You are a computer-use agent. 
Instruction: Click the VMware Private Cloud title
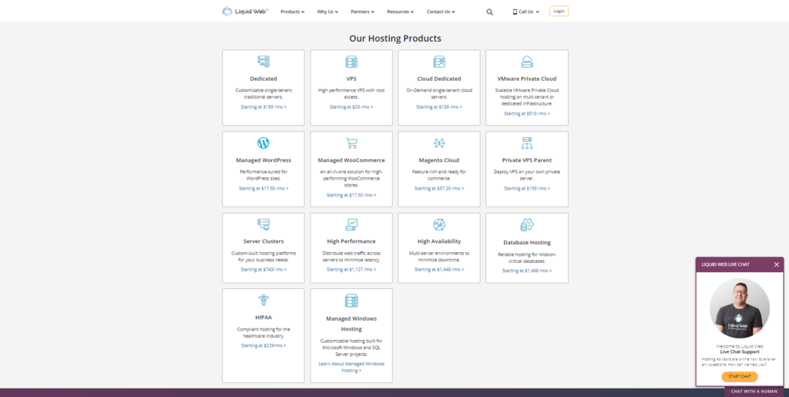[527, 79]
